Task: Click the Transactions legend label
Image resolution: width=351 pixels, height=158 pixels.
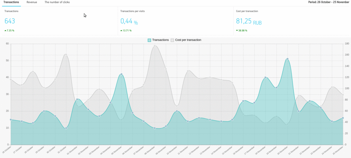Action: (x=160, y=40)
